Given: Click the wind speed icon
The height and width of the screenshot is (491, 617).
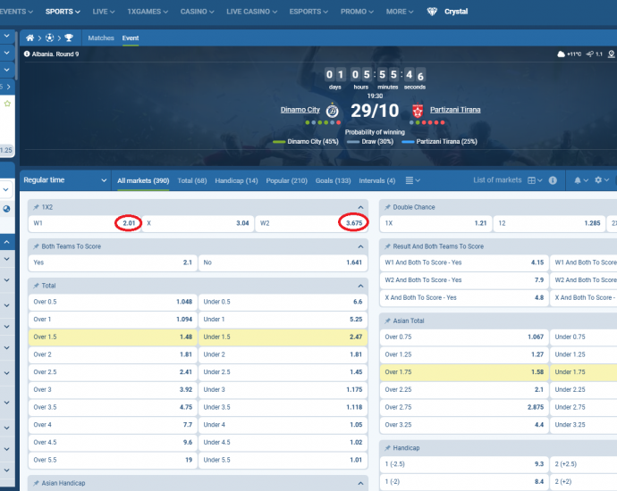Looking at the screenshot, I should click(589, 54).
